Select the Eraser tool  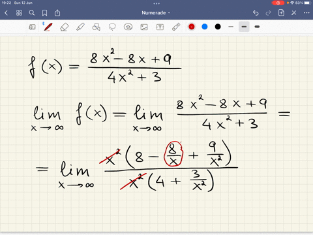pos(64,27)
